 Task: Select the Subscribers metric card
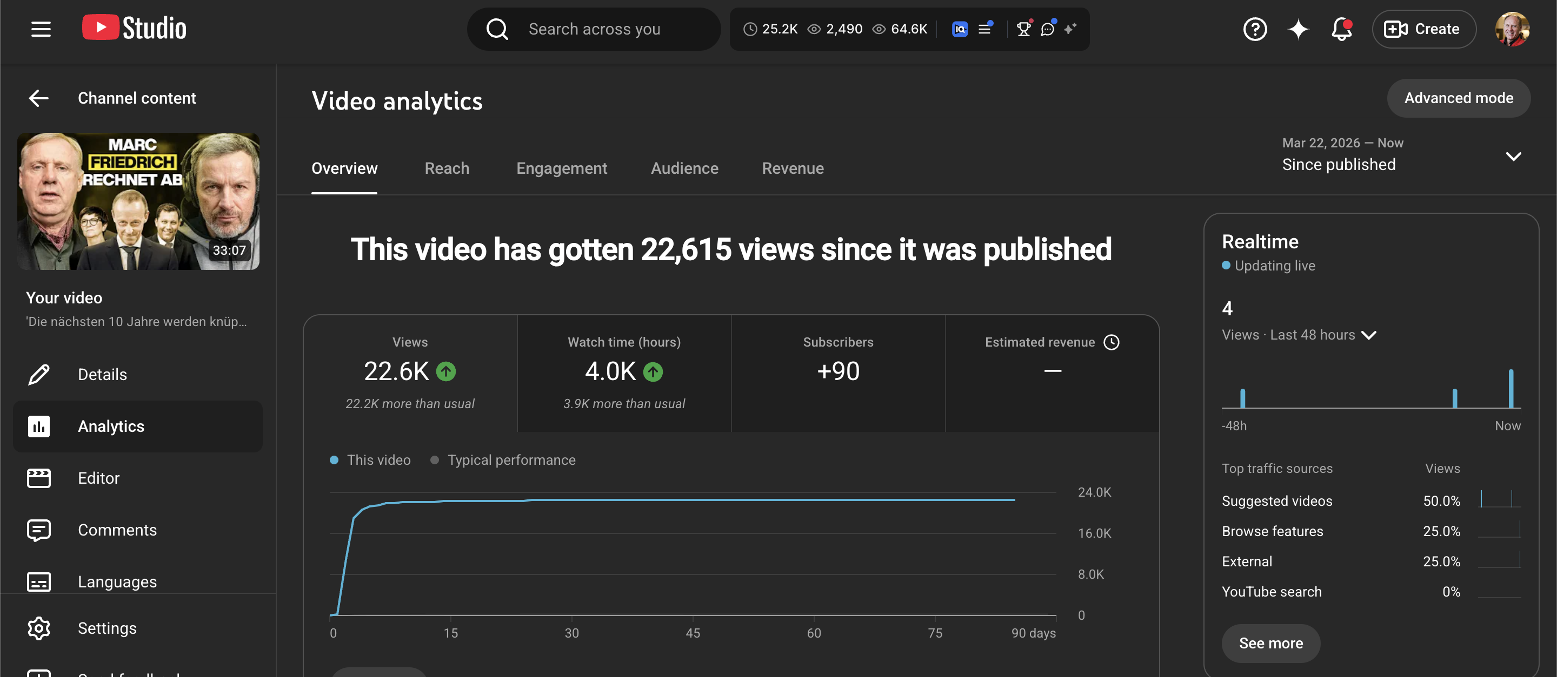pyautogui.click(x=838, y=373)
